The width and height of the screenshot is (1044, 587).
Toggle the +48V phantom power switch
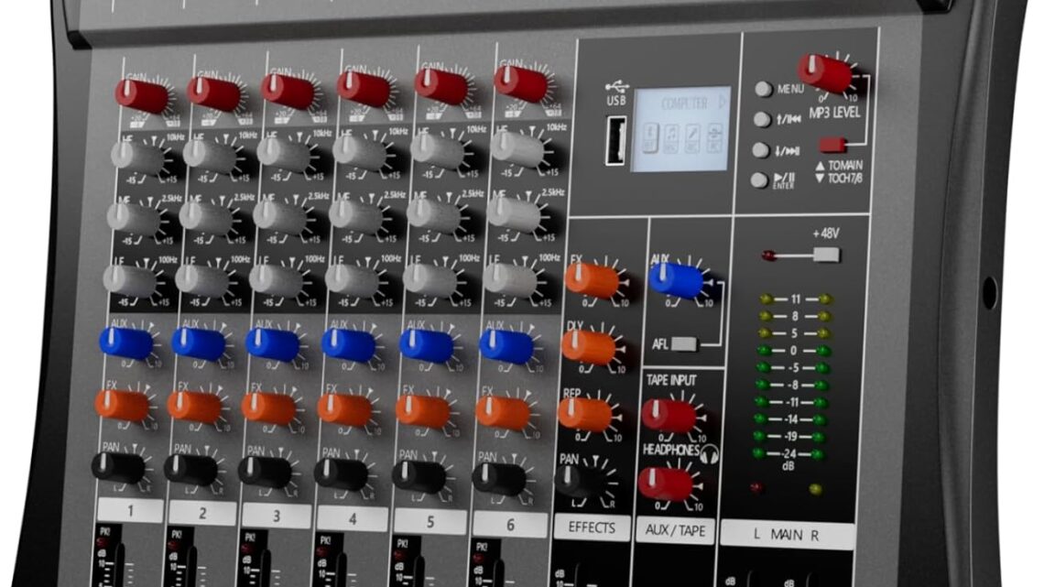[x=826, y=255]
